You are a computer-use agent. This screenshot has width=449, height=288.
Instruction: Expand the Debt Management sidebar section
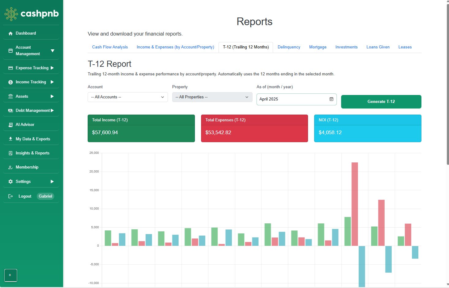(x=52, y=110)
